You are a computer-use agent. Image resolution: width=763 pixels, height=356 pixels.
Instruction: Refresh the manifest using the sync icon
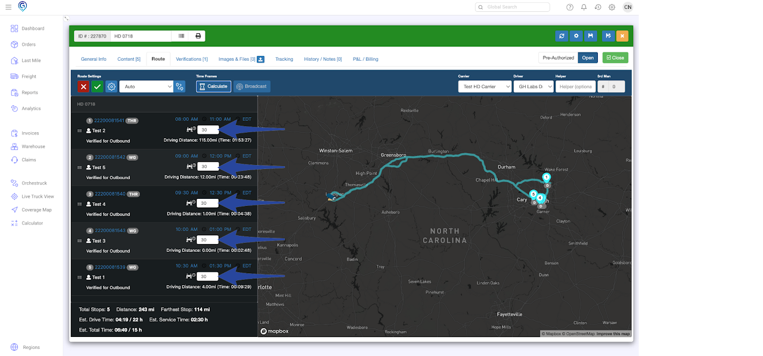coord(562,36)
